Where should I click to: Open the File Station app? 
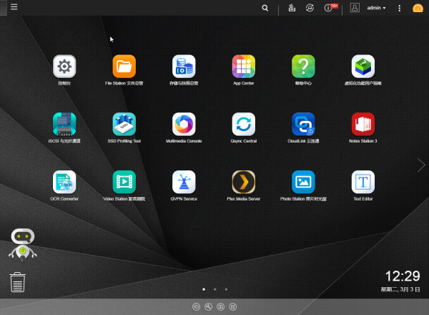tap(124, 67)
